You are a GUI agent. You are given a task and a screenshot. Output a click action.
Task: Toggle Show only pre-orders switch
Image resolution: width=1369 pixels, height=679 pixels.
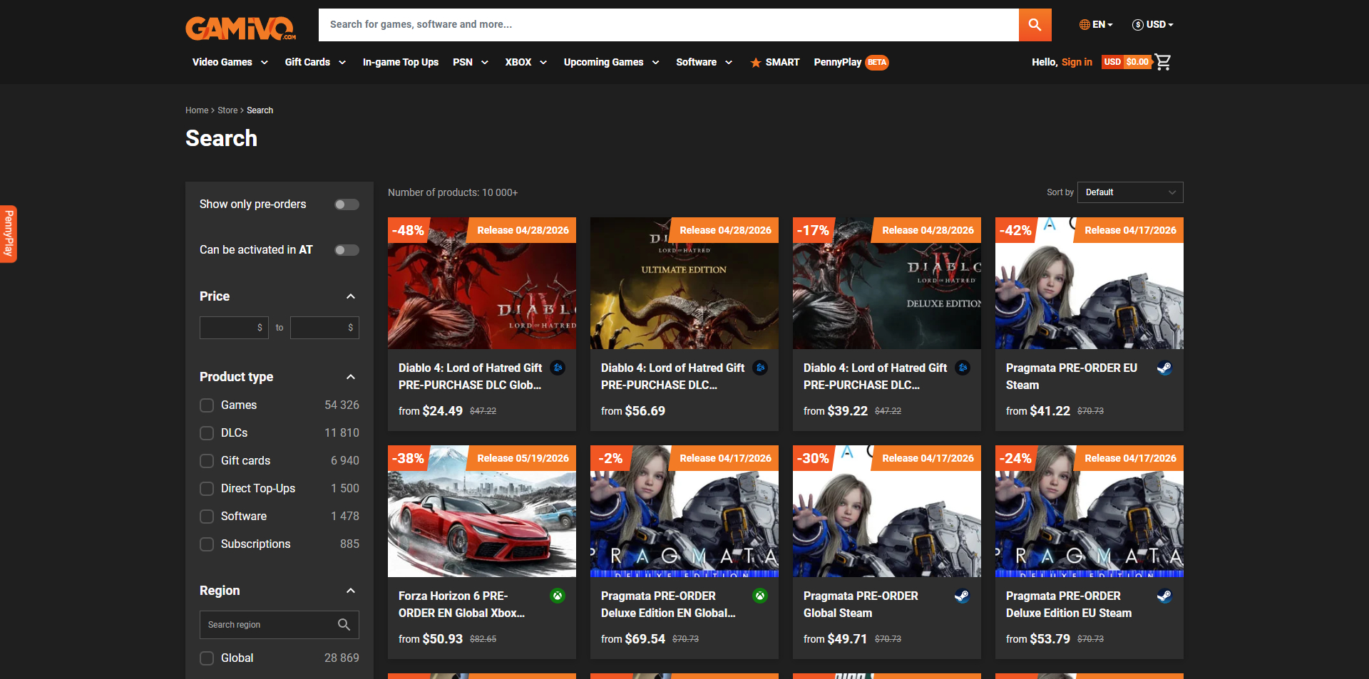click(347, 204)
